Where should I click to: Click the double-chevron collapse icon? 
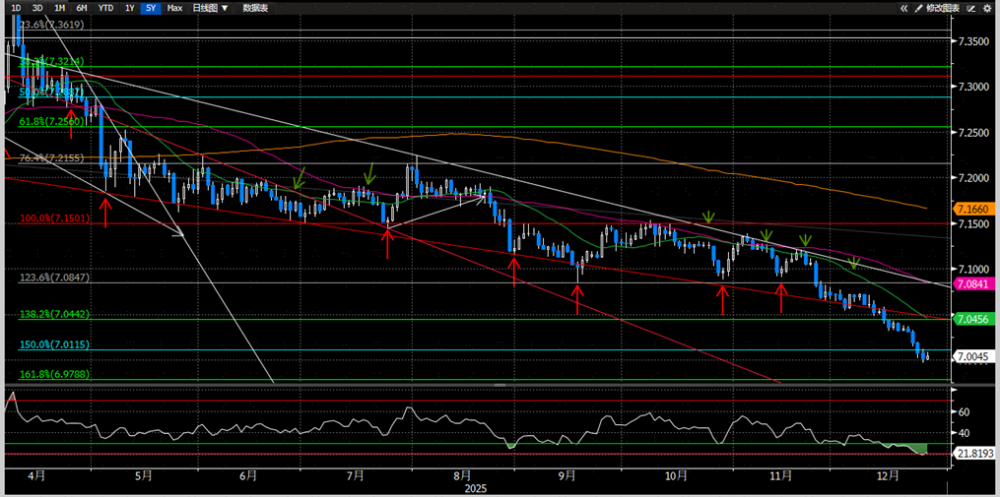coord(903,8)
